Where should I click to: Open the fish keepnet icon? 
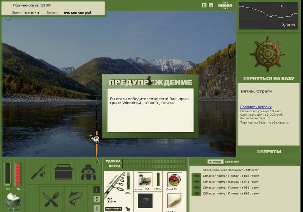[76, 199]
